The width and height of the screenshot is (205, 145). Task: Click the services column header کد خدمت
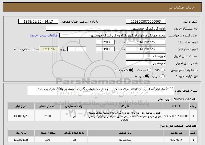tap(176, 133)
